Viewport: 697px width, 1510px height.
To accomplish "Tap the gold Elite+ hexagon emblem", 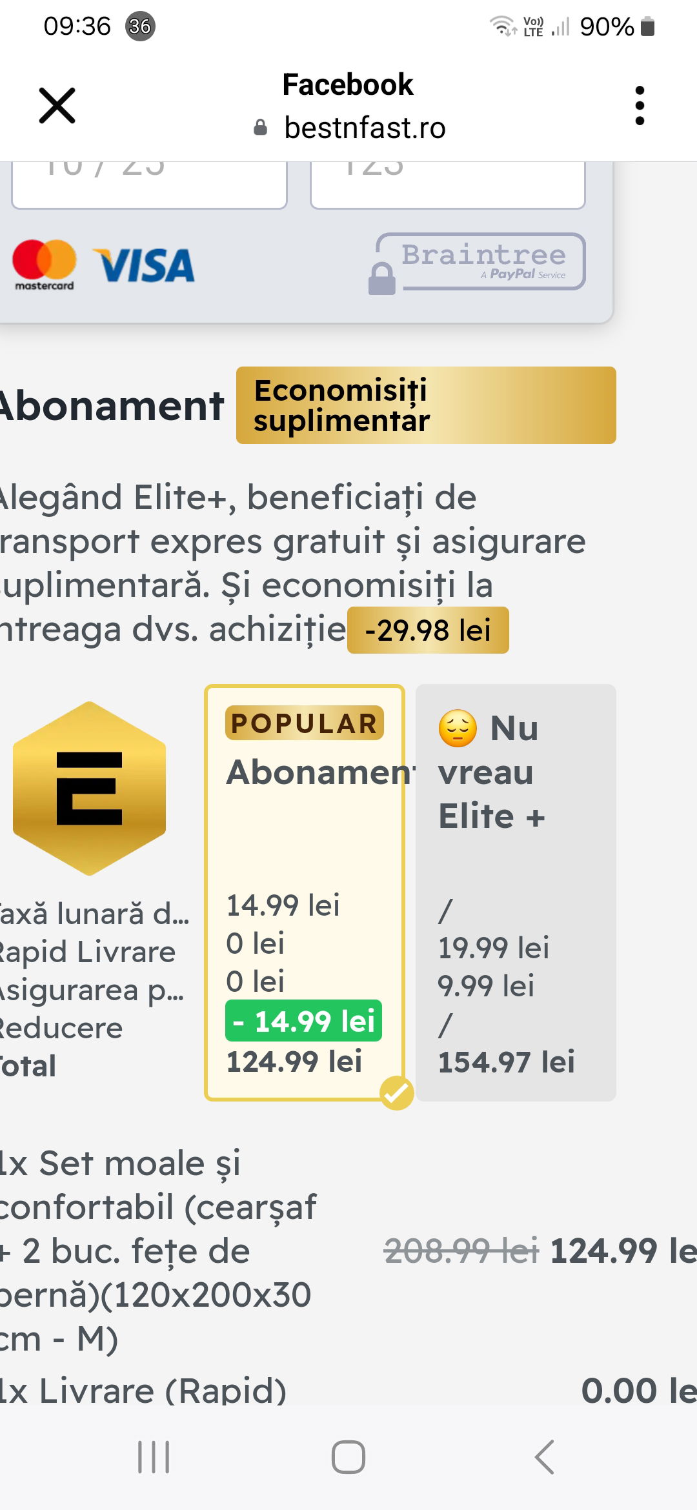I will [x=90, y=788].
